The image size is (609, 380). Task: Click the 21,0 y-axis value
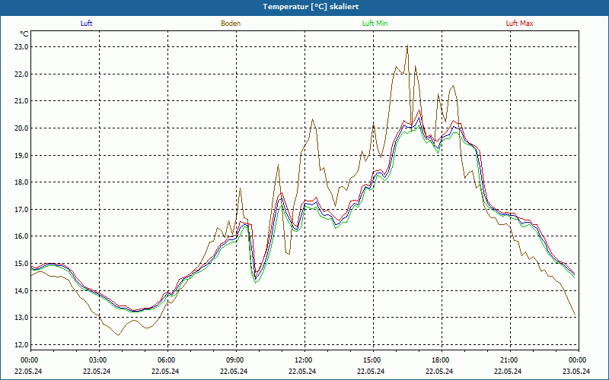22,101
